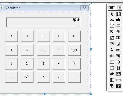Image resolution: width=123 pixels, height=100 pixels.
Task: Click the 编辑 edit box in the dialog
Action: pos(43,22)
